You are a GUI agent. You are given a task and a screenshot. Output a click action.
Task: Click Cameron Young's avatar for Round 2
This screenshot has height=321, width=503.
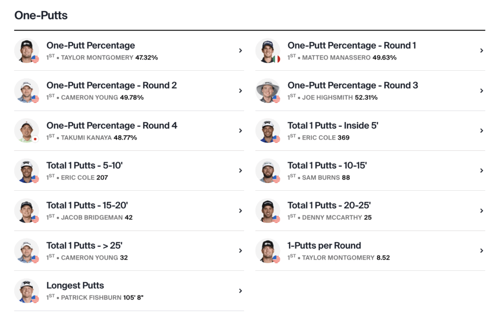[x=27, y=91]
